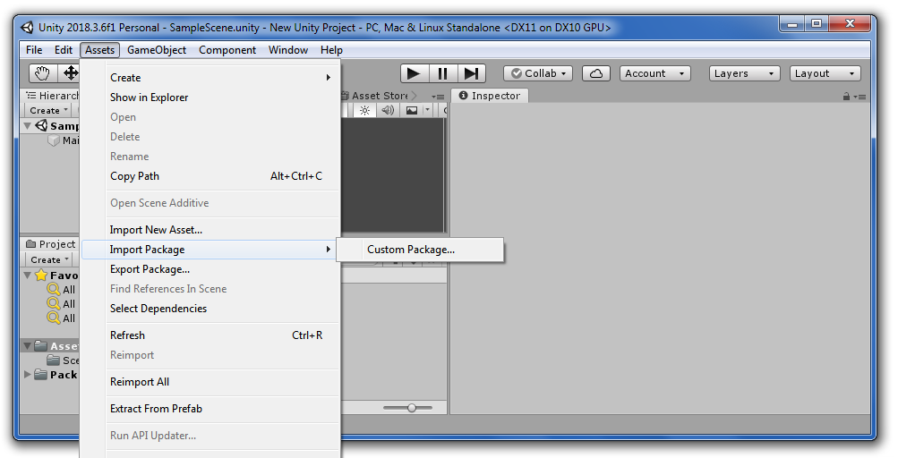This screenshot has height=458, width=898.
Task: Maximize the Unity window
Action: (x=817, y=23)
